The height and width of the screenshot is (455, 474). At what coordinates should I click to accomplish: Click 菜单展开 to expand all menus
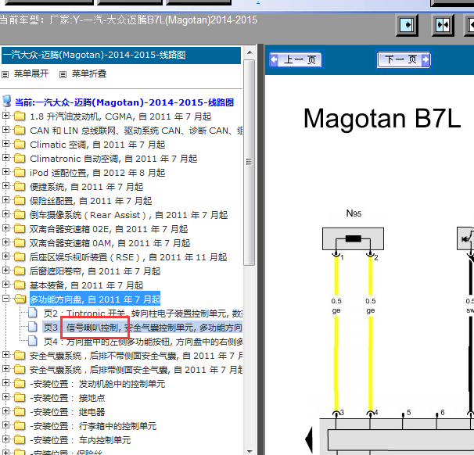tap(31, 73)
